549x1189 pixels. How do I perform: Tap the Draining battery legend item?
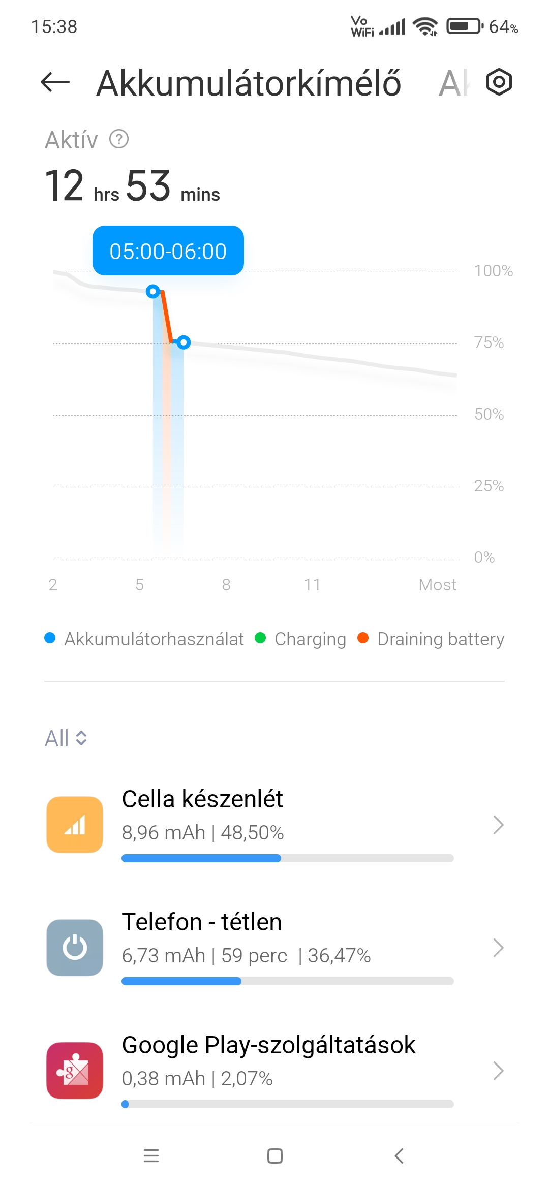click(431, 639)
